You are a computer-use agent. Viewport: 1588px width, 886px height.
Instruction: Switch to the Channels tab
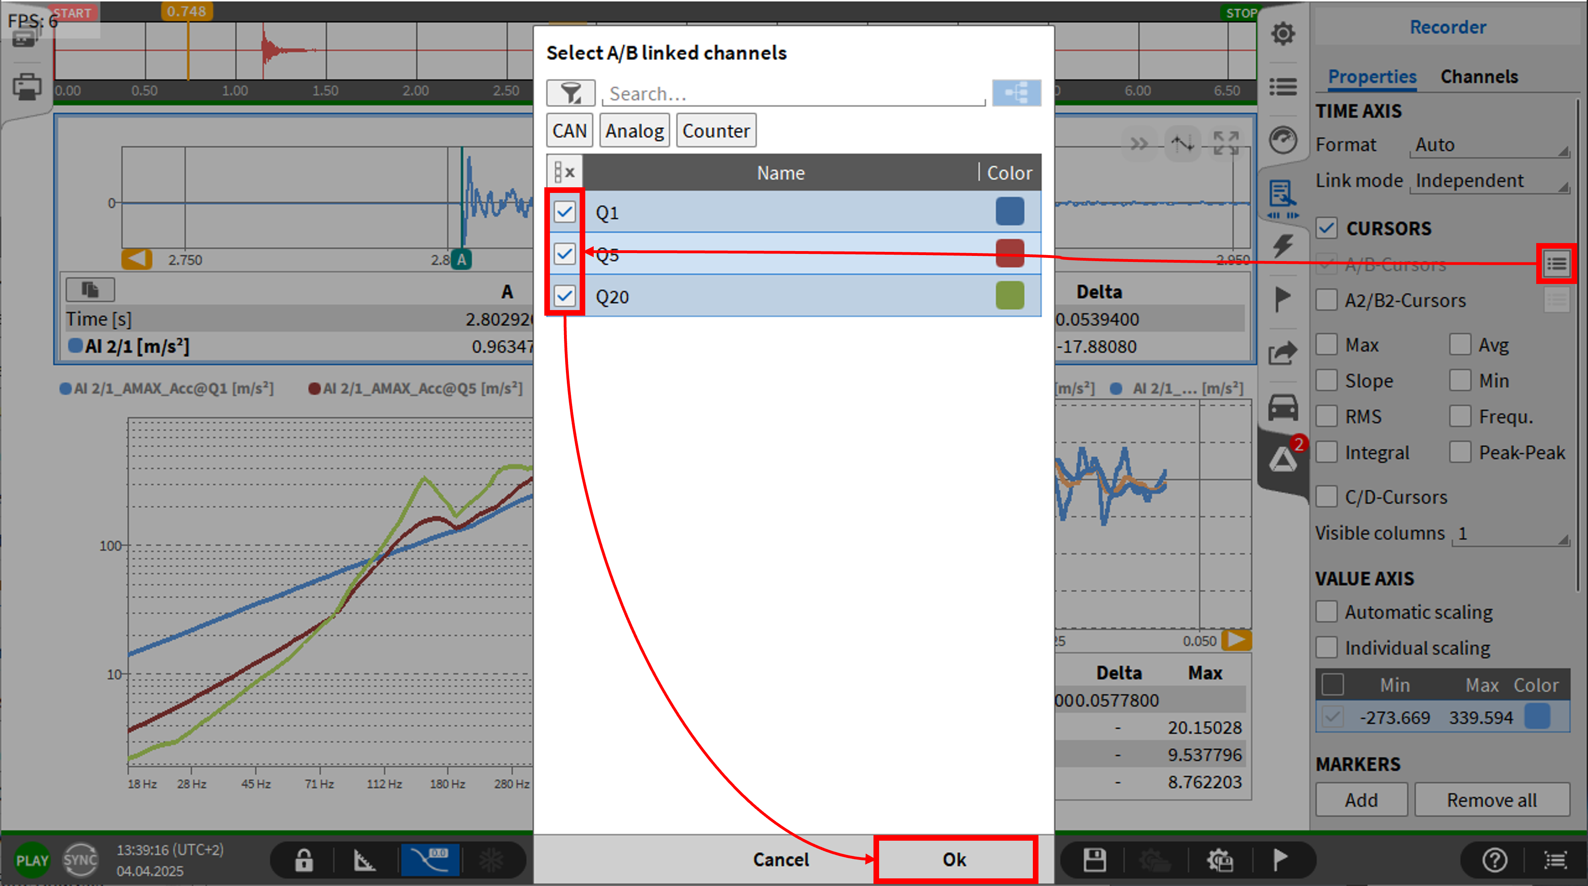pos(1478,77)
